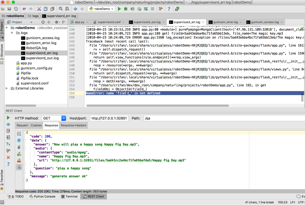Image resolution: width=305 pixels, height=205 pixels.
Task: Click the Host/port input field
Action: pyautogui.click(x=109, y=118)
